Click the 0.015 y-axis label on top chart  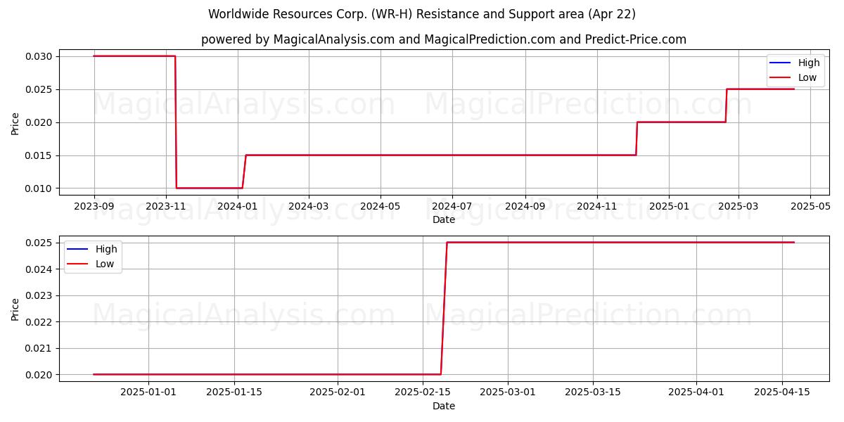39,155
